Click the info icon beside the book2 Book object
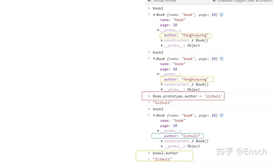 221,59
